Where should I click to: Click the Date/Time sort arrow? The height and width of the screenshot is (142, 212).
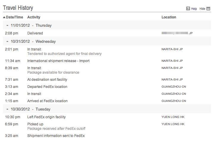4,17
